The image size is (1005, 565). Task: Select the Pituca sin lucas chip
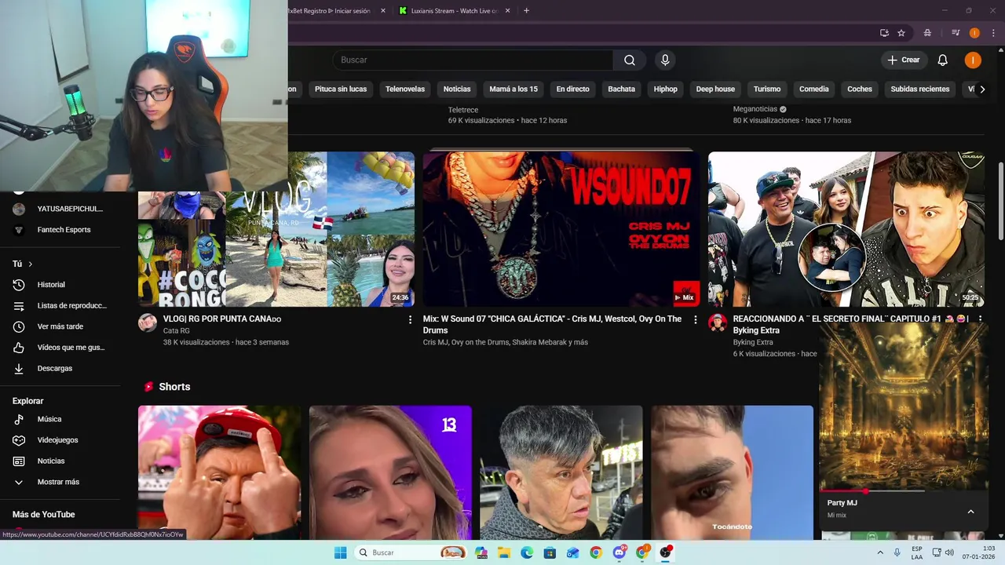pyautogui.click(x=341, y=89)
